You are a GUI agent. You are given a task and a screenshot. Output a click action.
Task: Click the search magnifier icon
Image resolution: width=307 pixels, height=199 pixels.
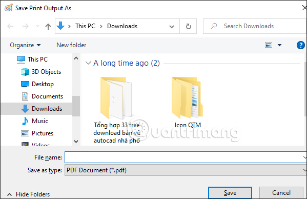pyautogui.click(x=214, y=26)
